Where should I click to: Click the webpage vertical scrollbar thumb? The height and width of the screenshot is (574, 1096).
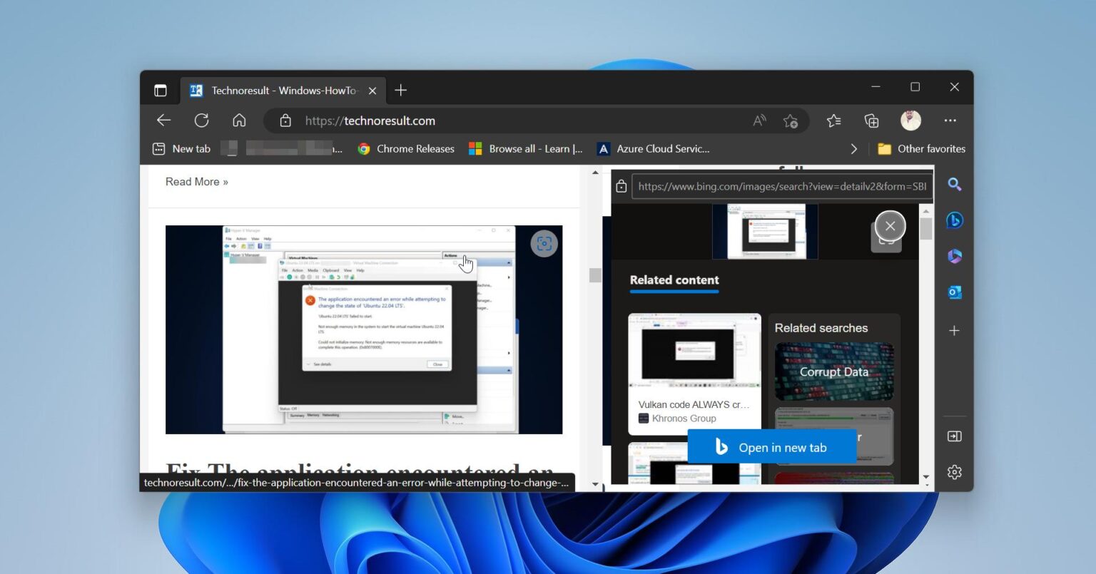point(596,275)
